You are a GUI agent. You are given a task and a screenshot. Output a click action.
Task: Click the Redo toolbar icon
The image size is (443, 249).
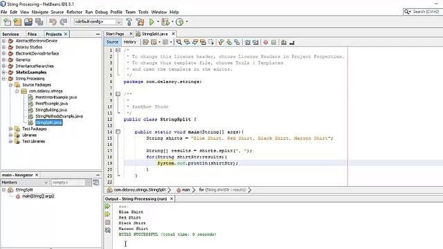(64, 21)
